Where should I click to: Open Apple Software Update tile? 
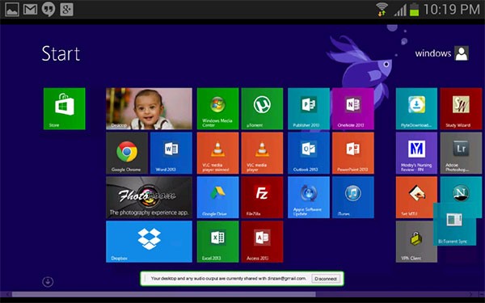click(309, 197)
